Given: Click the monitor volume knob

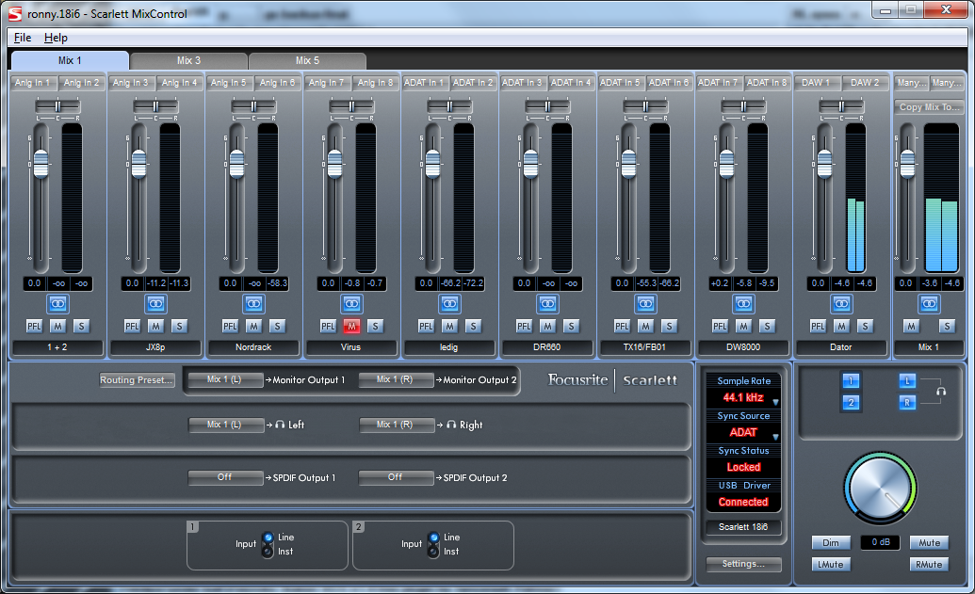Looking at the screenshot, I should (880, 489).
